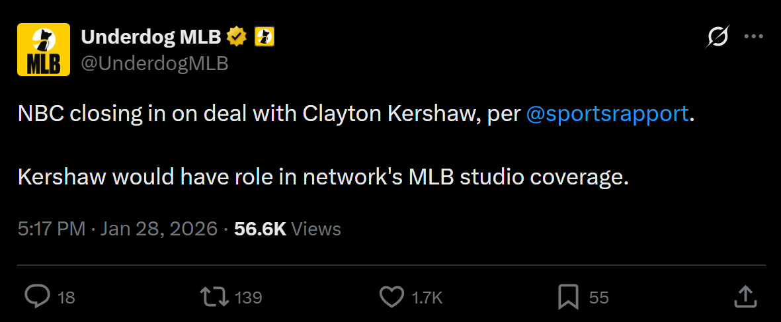Click the Underdog affiliate badge icon

pyautogui.click(x=265, y=37)
